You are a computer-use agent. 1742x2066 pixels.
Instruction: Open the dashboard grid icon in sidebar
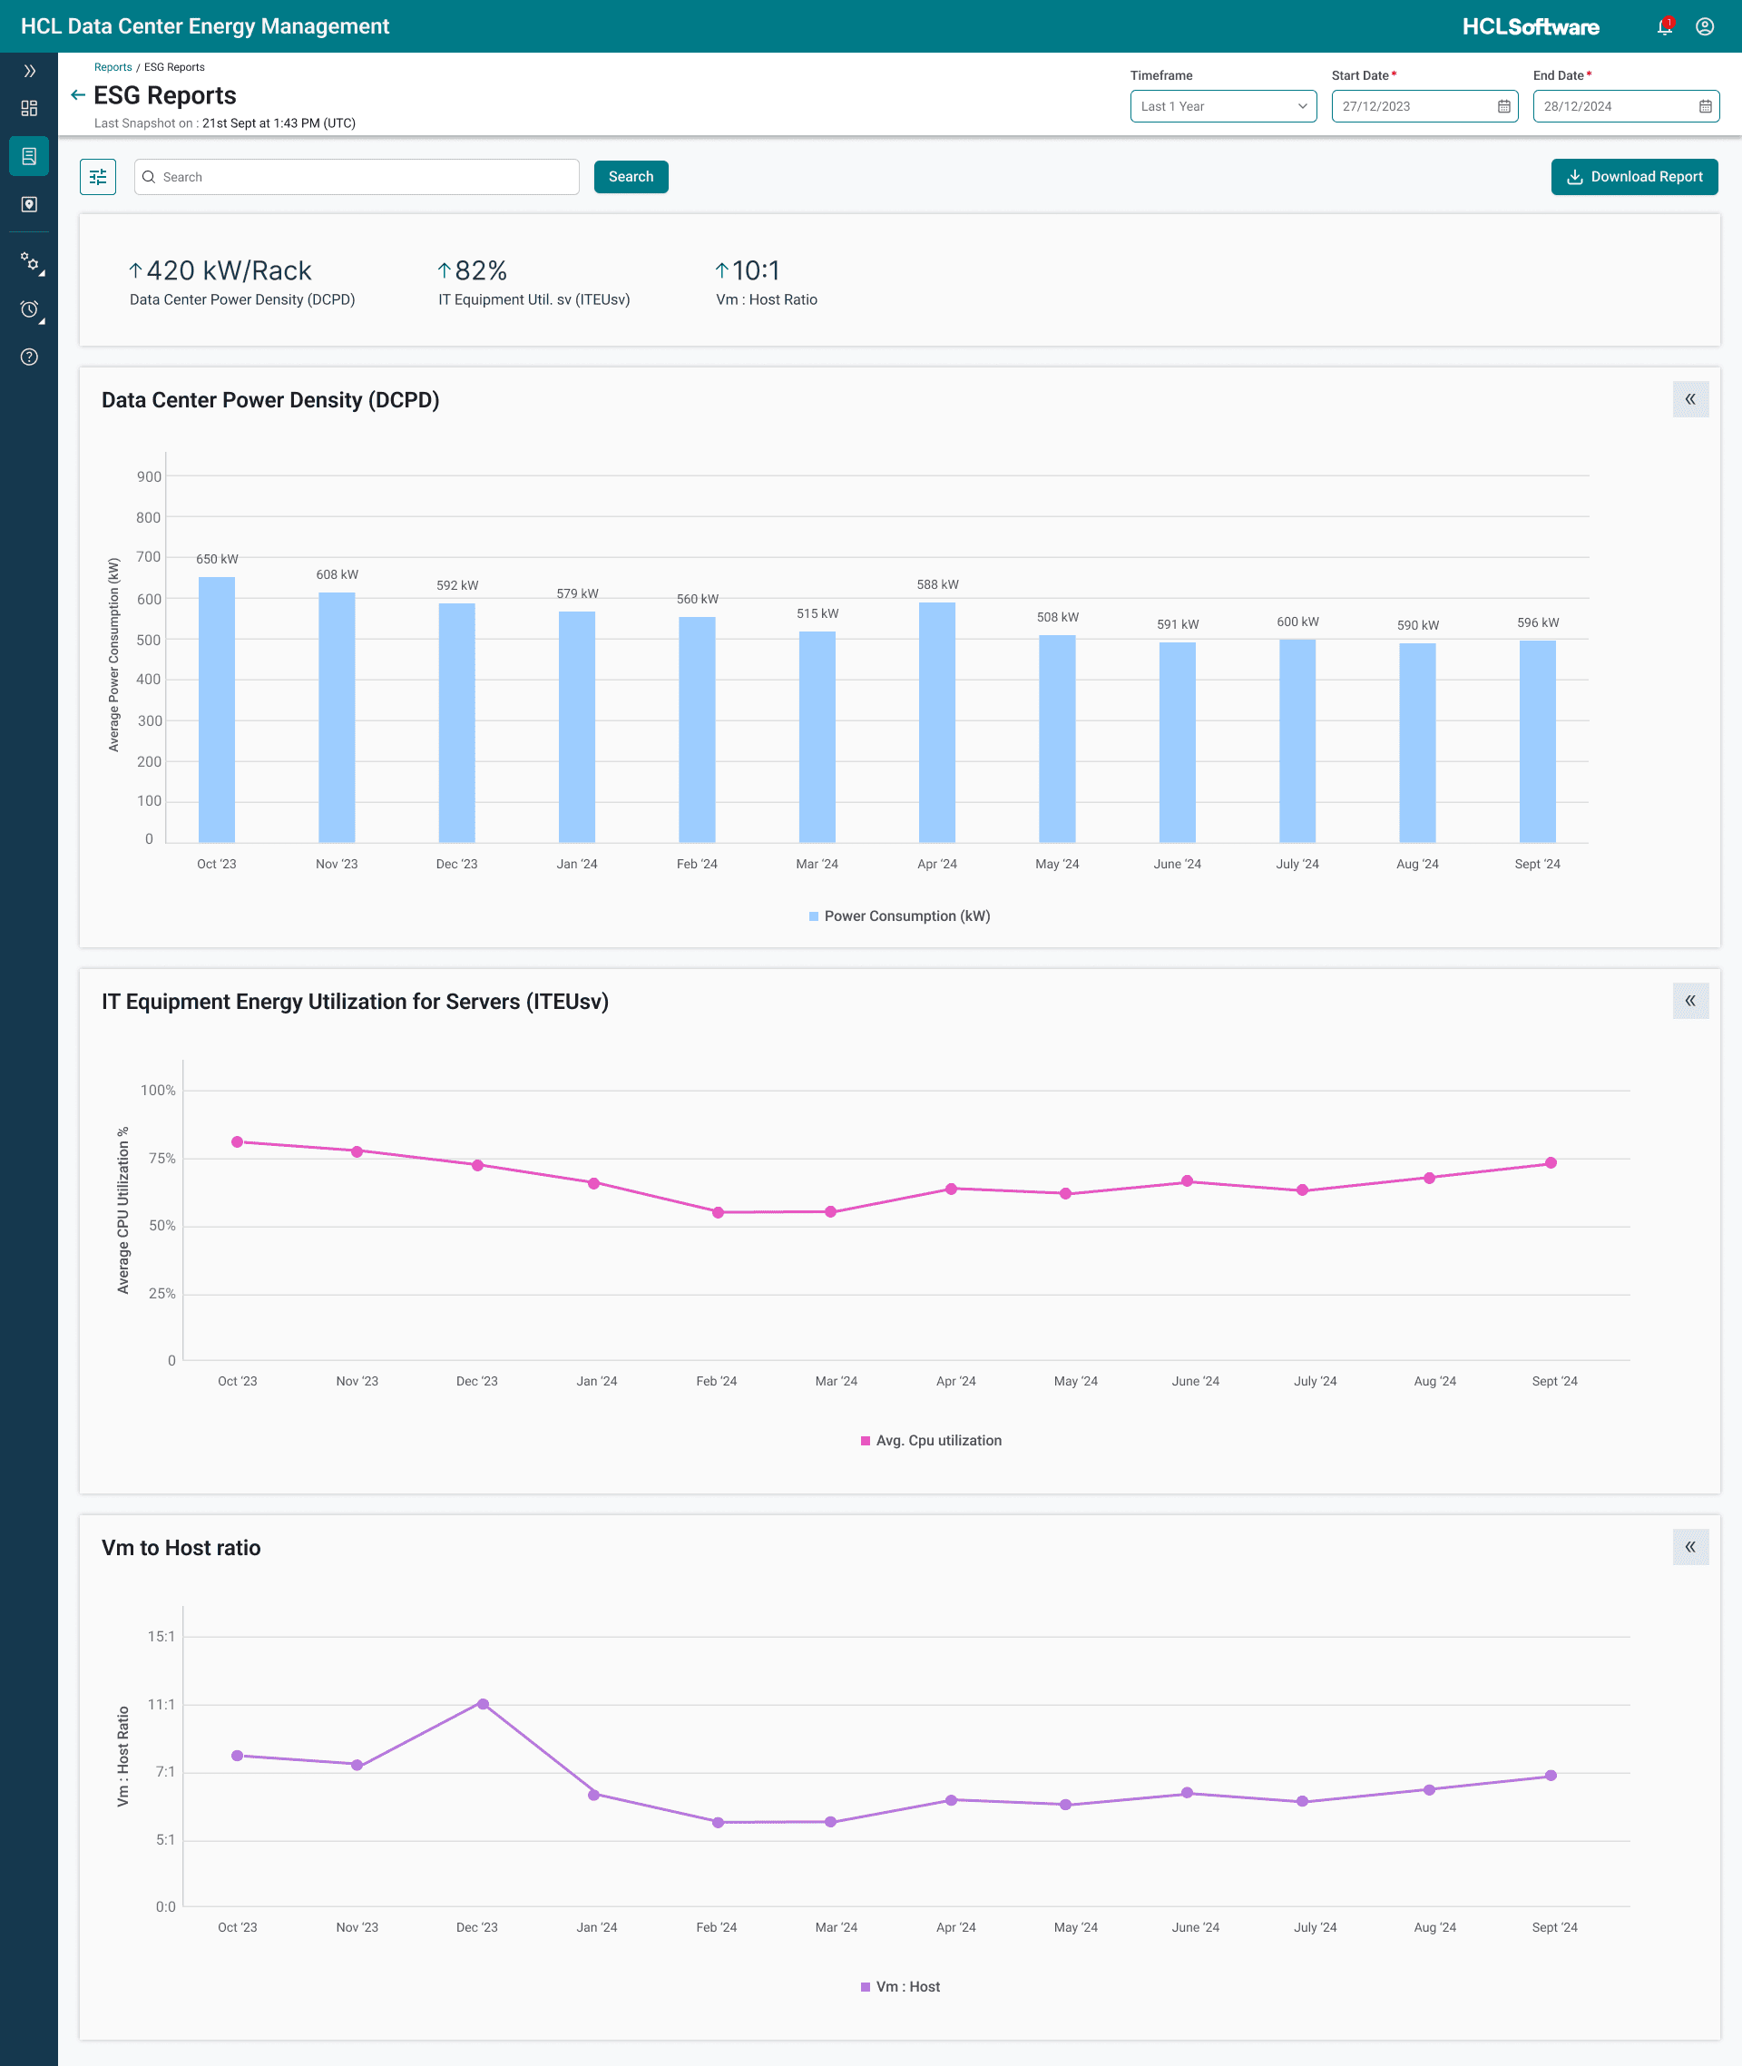coord(30,108)
